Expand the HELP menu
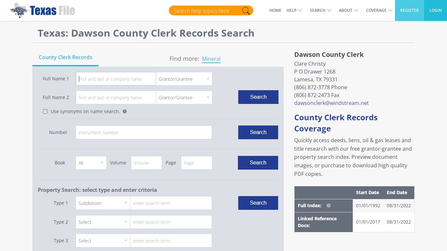The height and width of the screenshot is (251, 447). pyautogui.click(x=294, y=10)
